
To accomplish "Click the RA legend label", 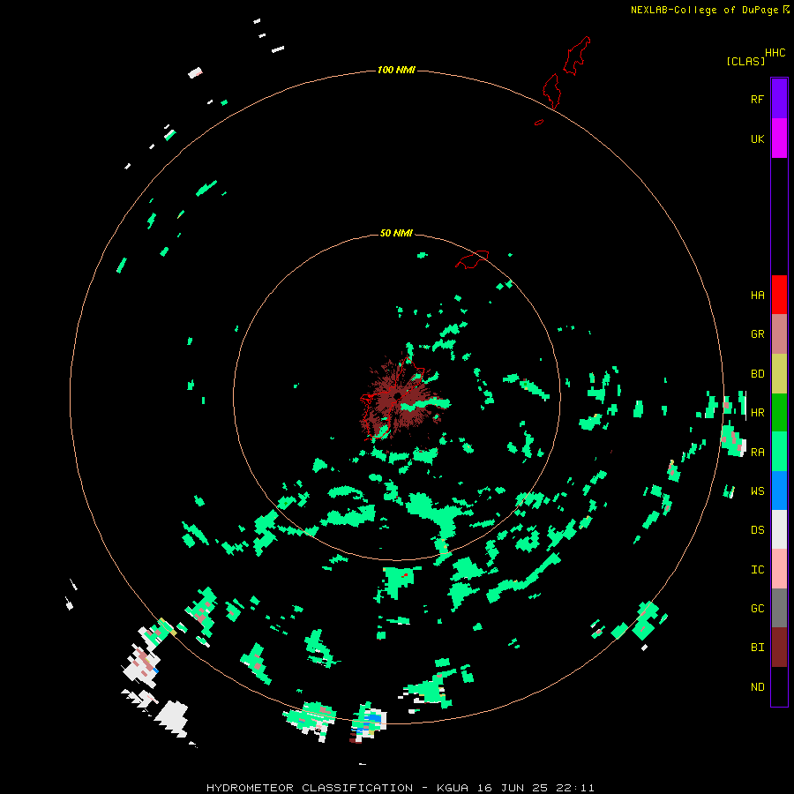I will tap(757, 453).
